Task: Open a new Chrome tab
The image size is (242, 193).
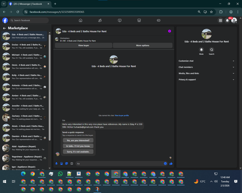Action: pyautogui.click(x=55, y=4)
